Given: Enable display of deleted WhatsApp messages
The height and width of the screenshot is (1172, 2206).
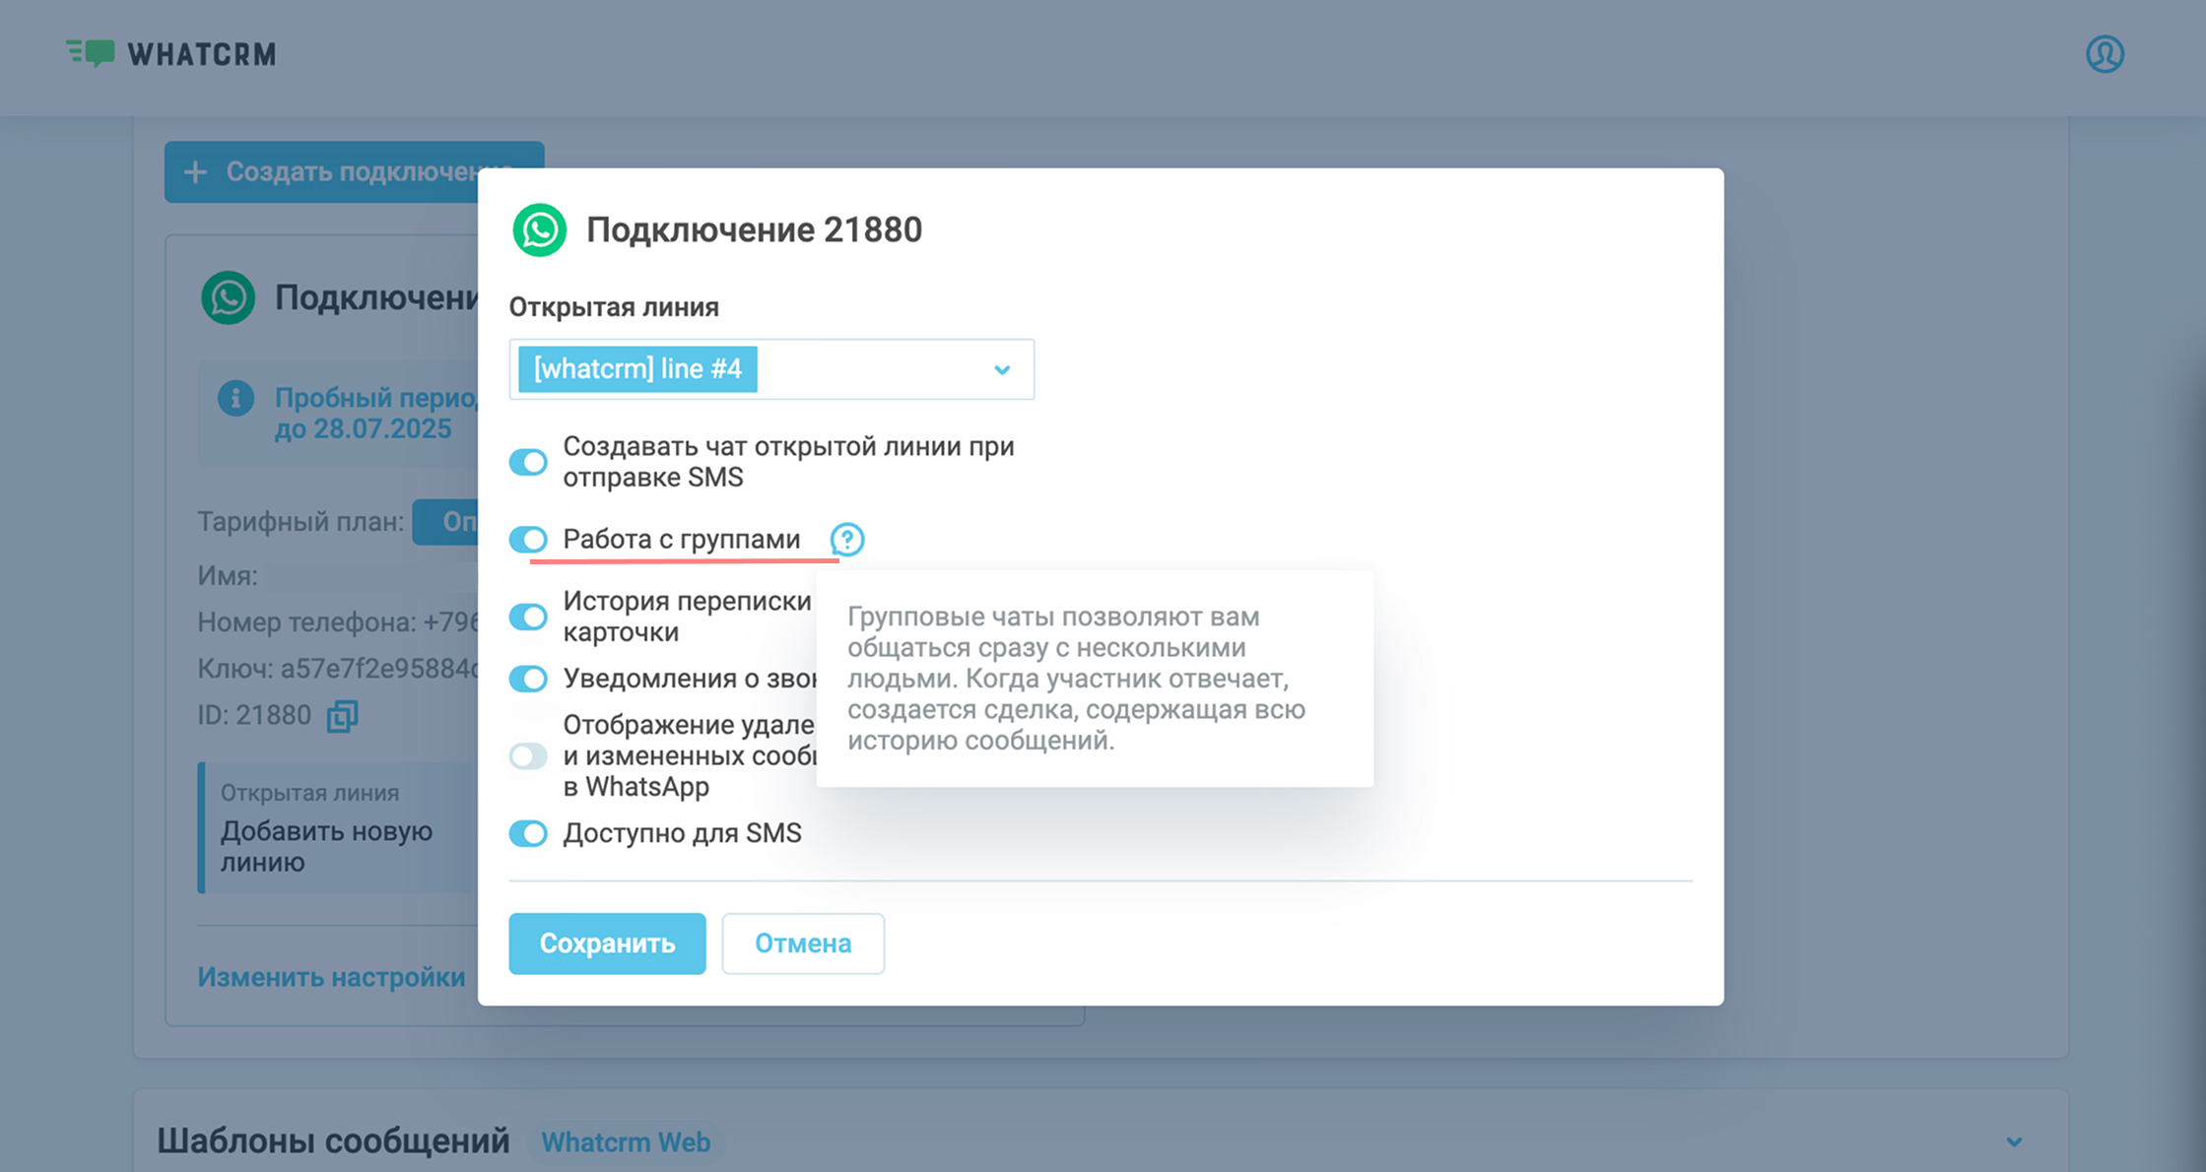Looking at the screenshot, I should [528, 756].
